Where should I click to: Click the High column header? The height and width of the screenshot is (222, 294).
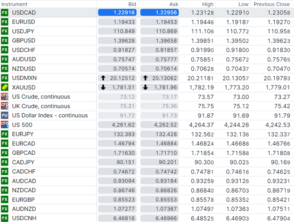click(x=208, y=4)
